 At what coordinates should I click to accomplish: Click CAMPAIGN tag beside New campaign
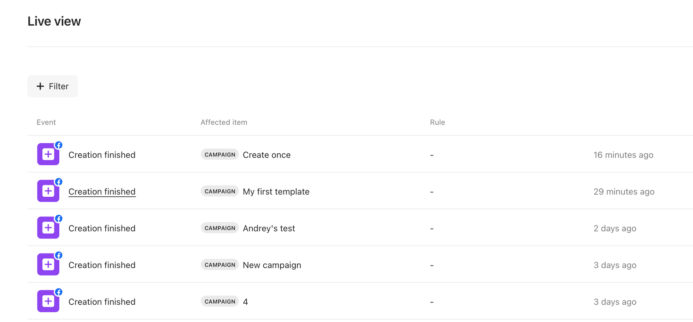tap(220, 265)
